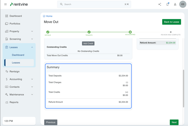The image size is (188, 126).
Task: Open the notifications bell
Action: (x=168, y=4)
